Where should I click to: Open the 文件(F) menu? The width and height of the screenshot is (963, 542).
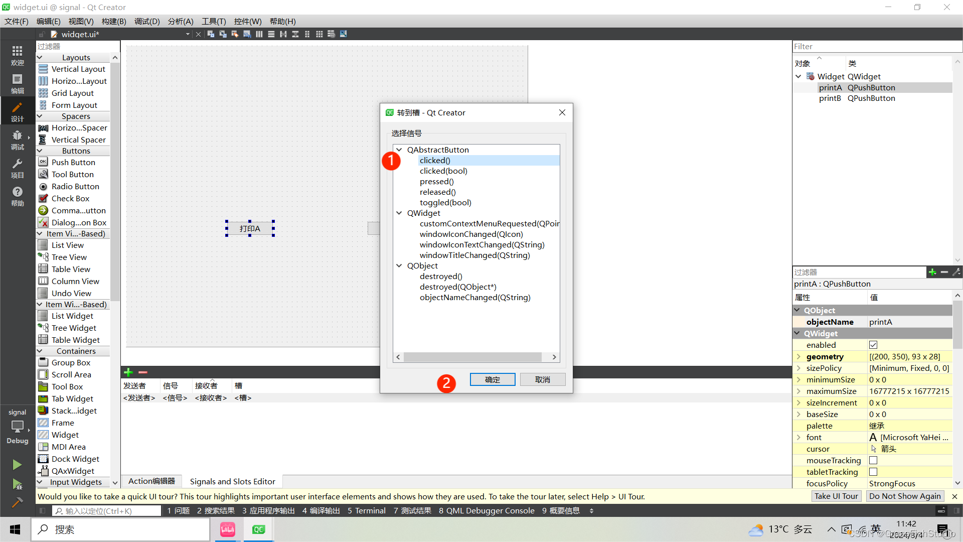click(17, 21)
